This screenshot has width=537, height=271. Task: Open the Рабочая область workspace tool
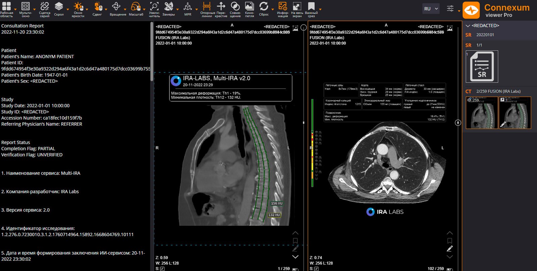[6, 9]
